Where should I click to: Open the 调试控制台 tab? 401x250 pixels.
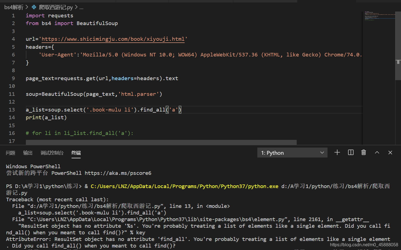tap(52, 153)
